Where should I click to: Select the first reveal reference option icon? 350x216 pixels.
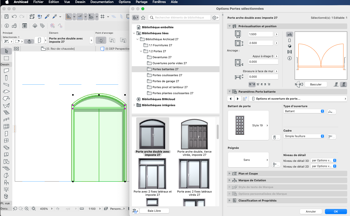pyautogui.click(x=252, y=84)
